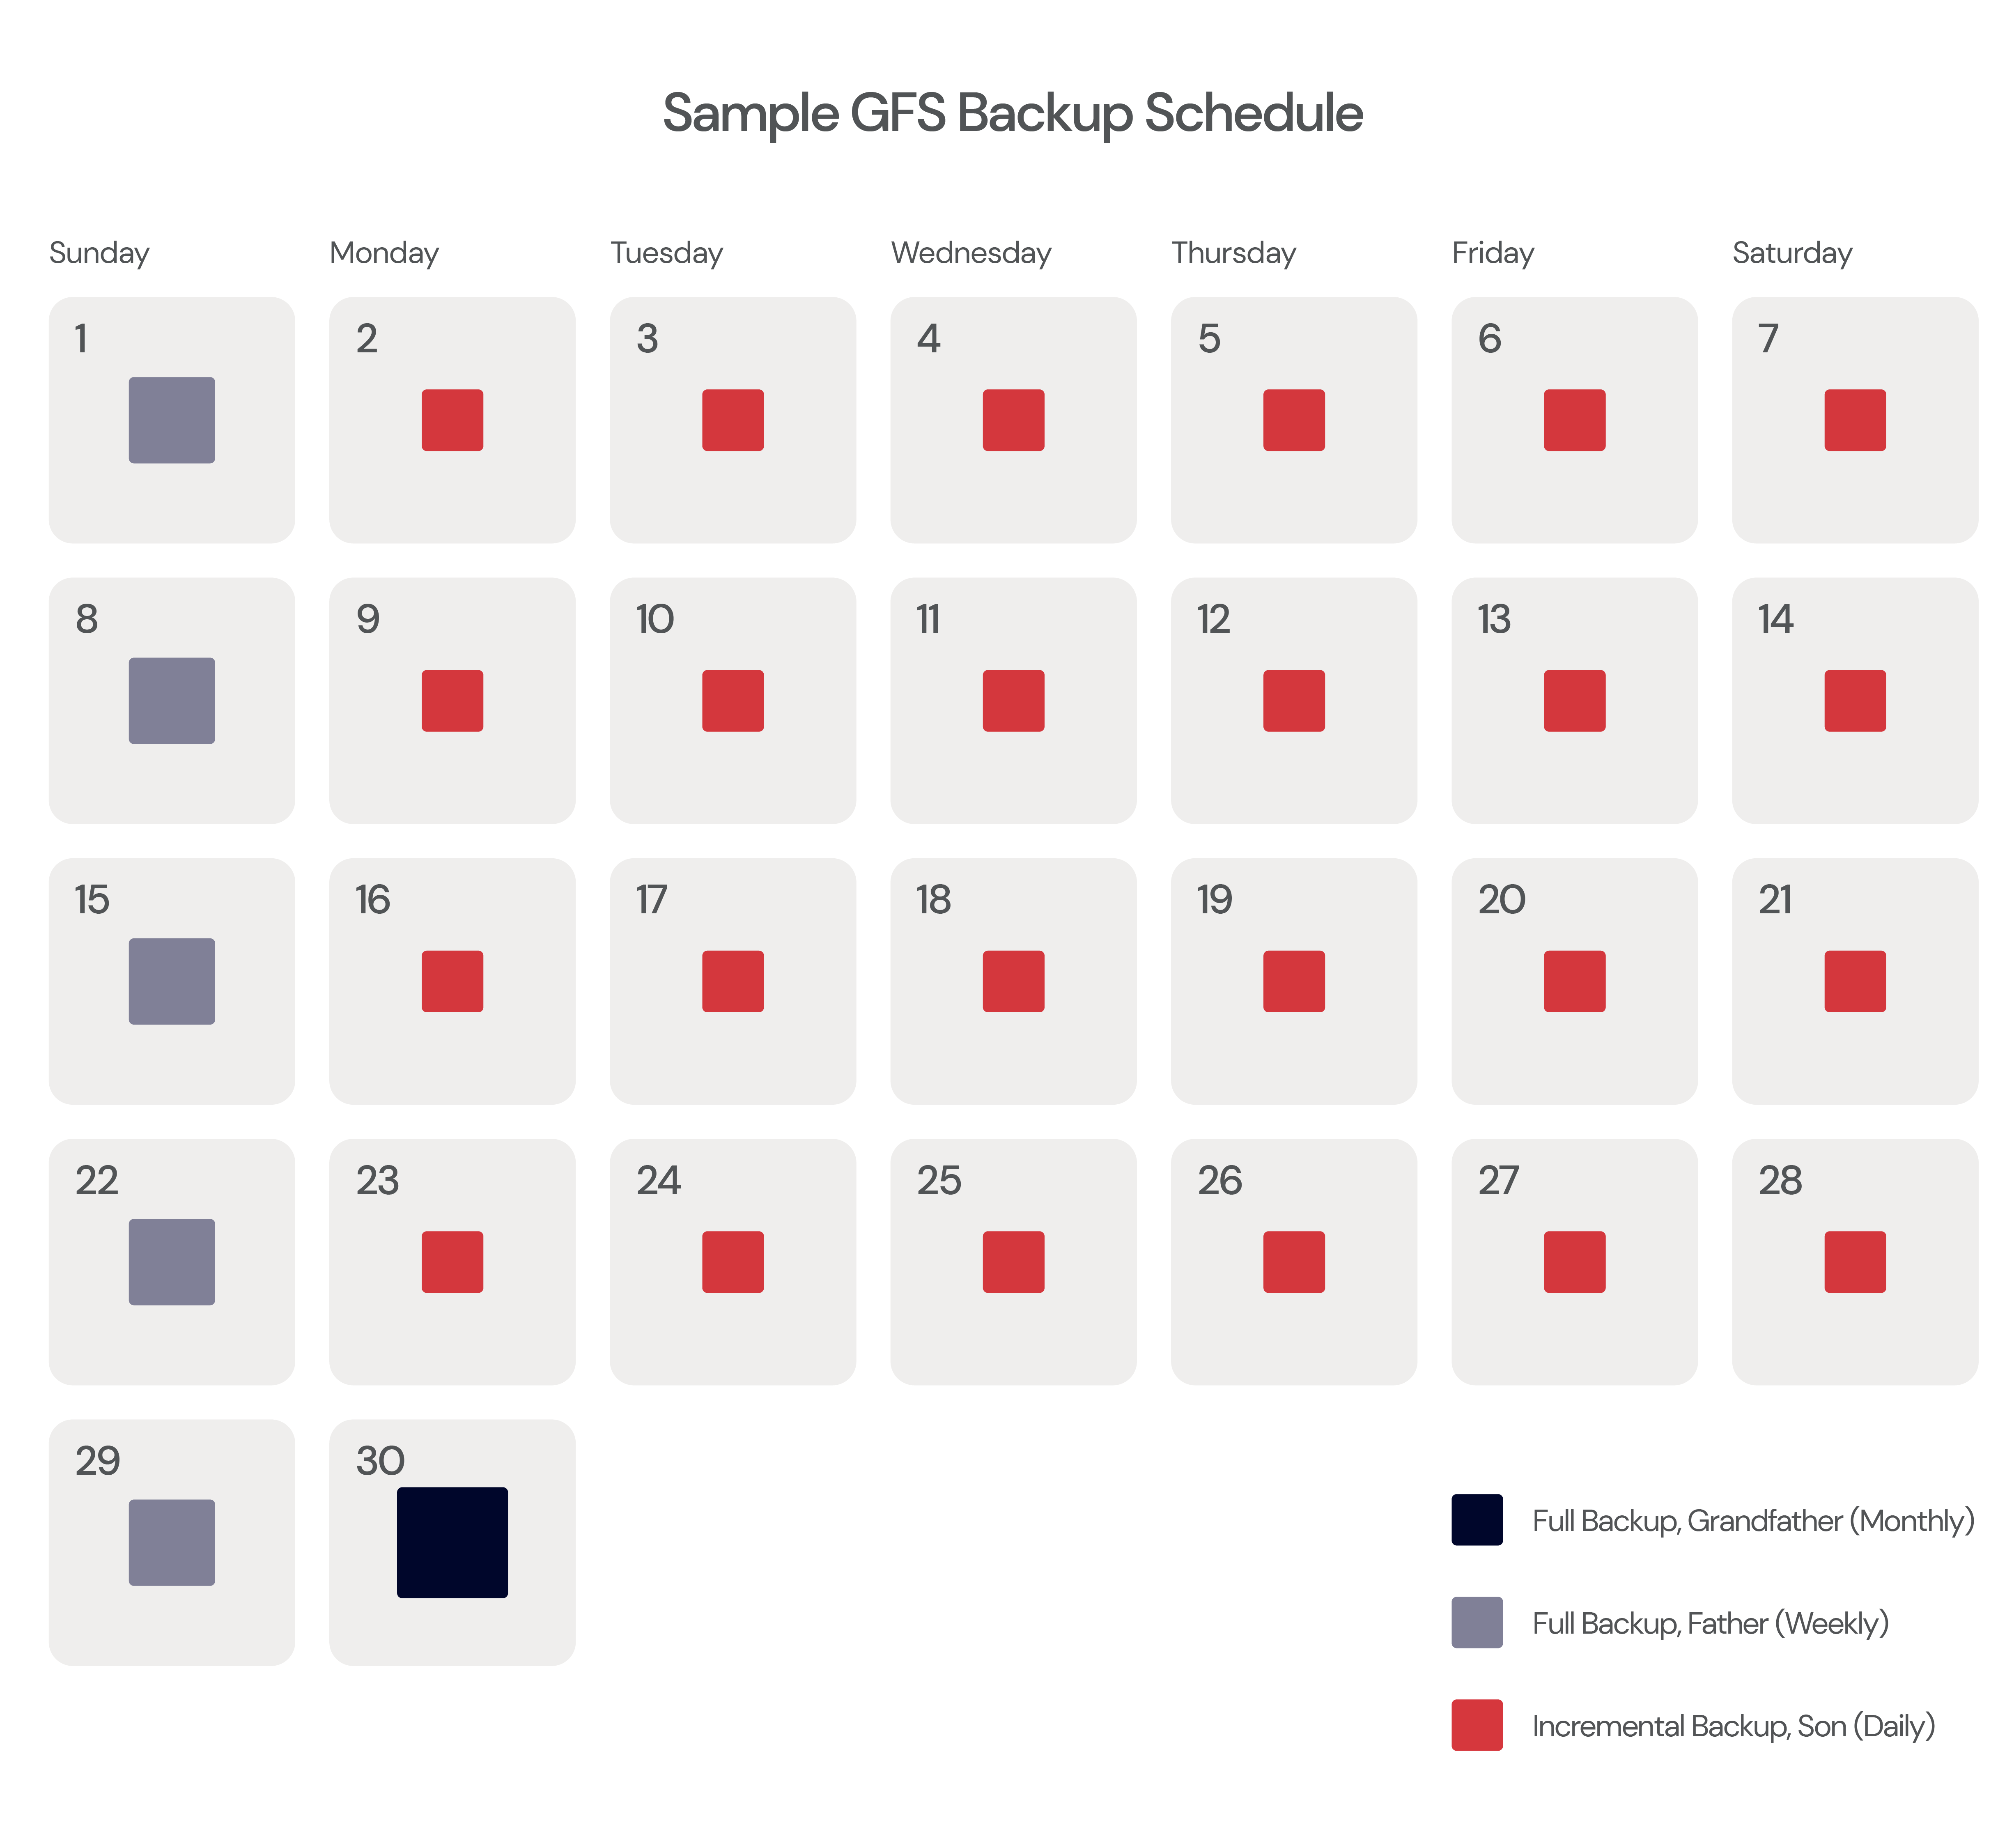Click the gray Father legend swatch
The height and width of the screenshot is (1848, 2014).
click(x=1477, y=1623)
